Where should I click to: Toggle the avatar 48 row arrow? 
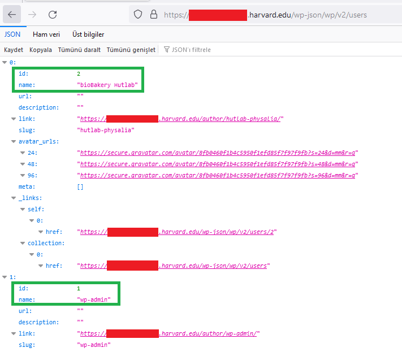point(23,164)
